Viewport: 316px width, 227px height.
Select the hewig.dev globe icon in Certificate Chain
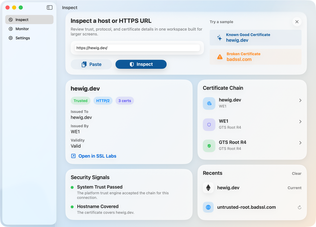(209, 103)
